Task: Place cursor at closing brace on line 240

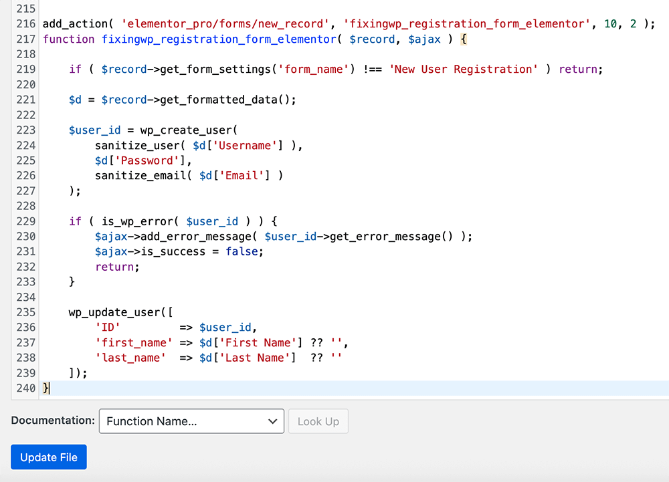Action: [45, 388]
